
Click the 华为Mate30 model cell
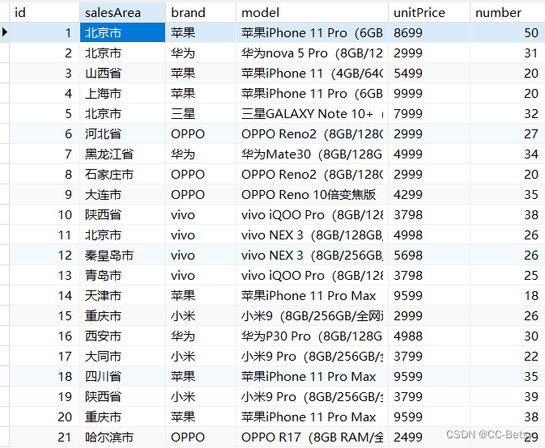point(312,154)
